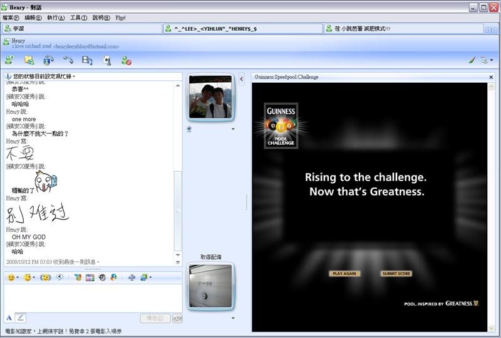This screenshot has height=338, width=501.
Task: Switch to text typing mode (A)
Action: (9, 318)
